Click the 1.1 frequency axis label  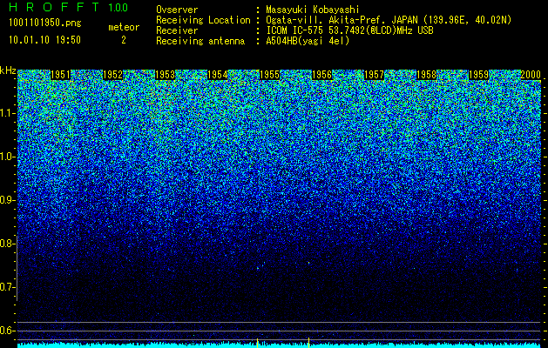pyautogui.click(x=7, y=113)
